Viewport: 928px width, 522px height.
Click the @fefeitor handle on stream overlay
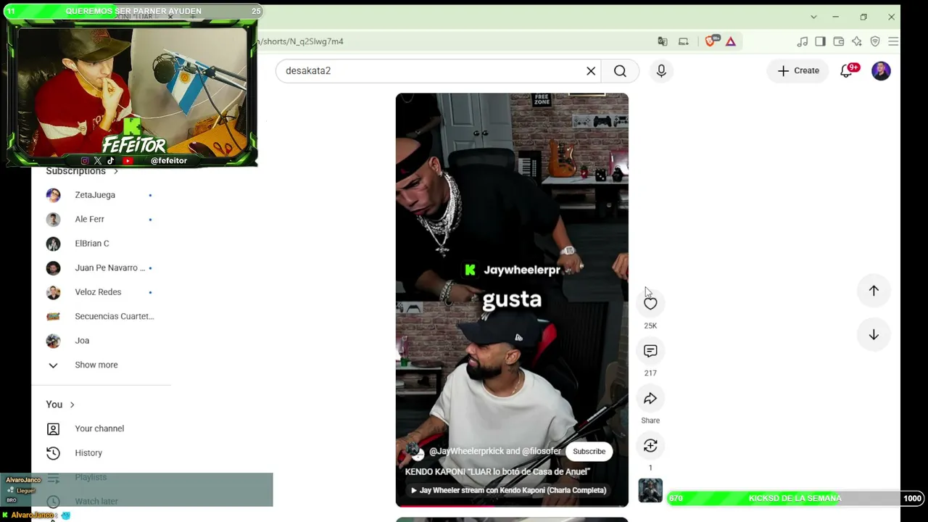(169, 161)
